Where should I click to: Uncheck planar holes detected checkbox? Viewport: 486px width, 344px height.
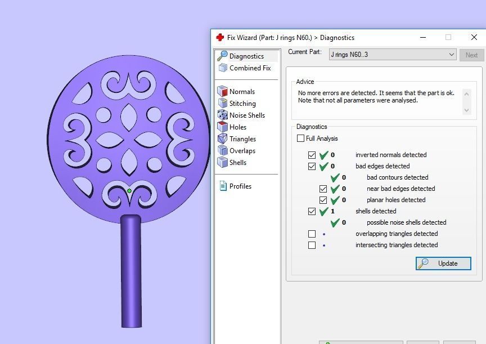coord(323,200)
